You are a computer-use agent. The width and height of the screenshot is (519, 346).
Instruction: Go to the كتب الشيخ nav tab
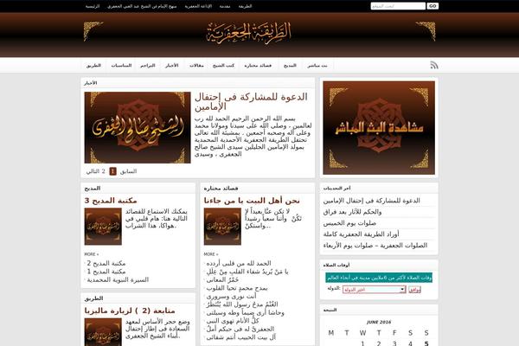[223, 66]
